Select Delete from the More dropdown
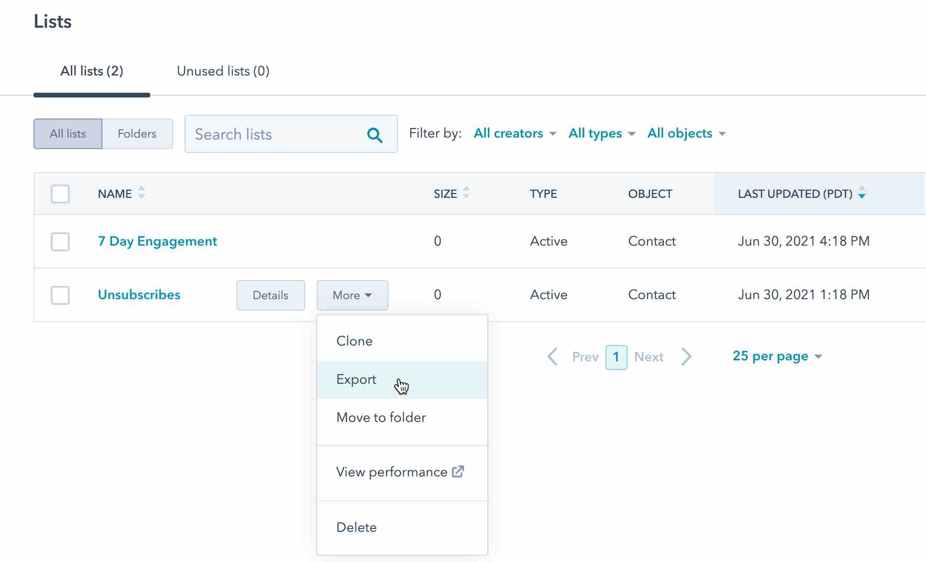Viewport: 926px width, 562px height. point(356,527)
